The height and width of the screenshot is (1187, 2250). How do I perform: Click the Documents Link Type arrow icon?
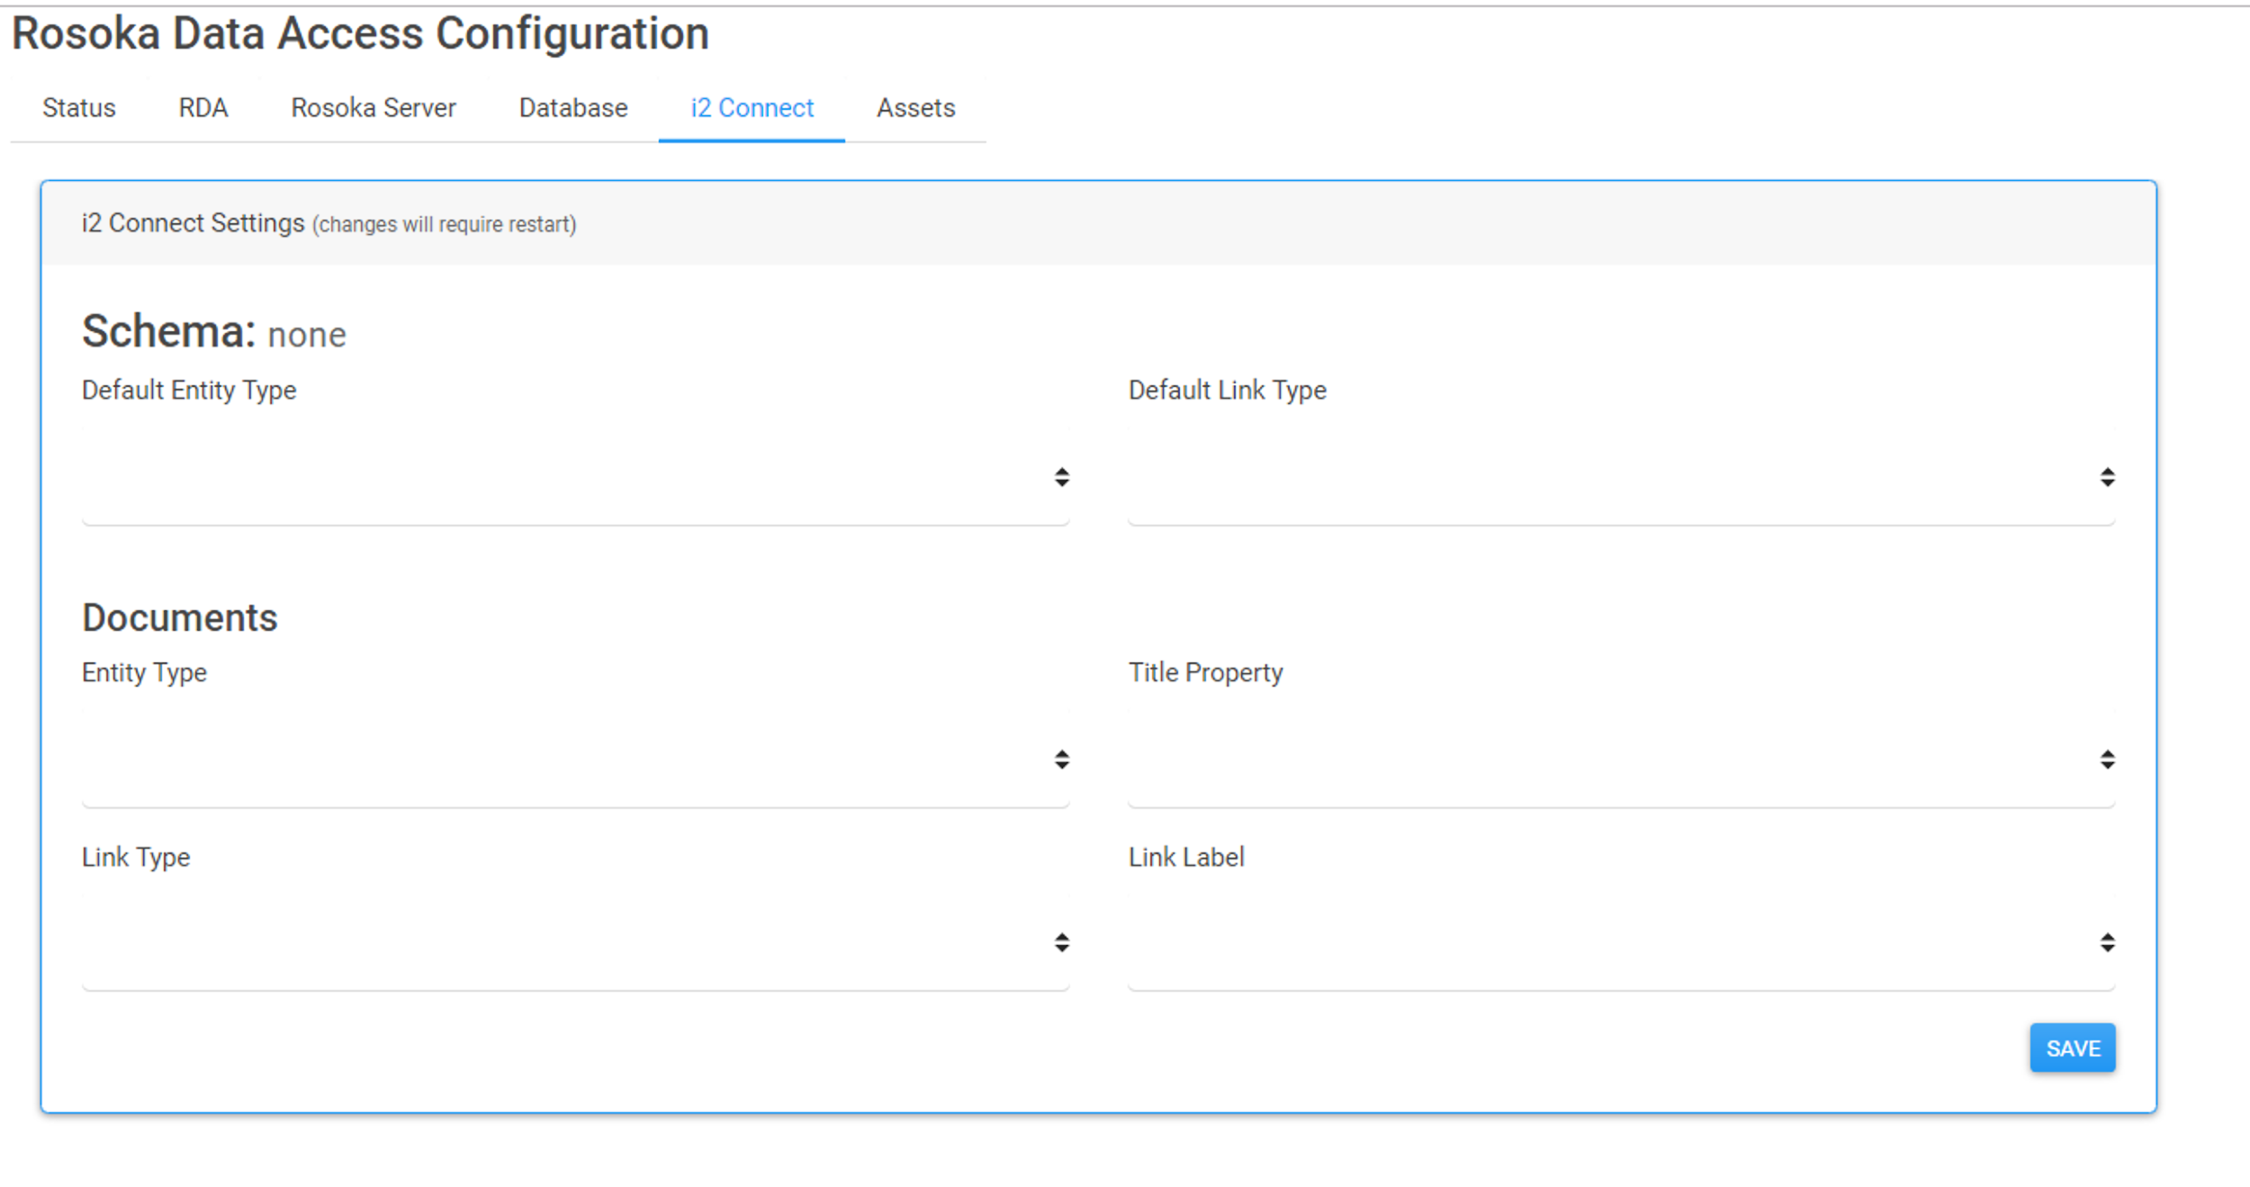tap(1062, 942)
